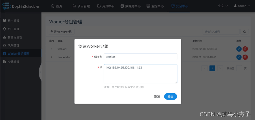Click the 创建Worker分组 button
Viewport: 255px width, 120px height.
61,32
